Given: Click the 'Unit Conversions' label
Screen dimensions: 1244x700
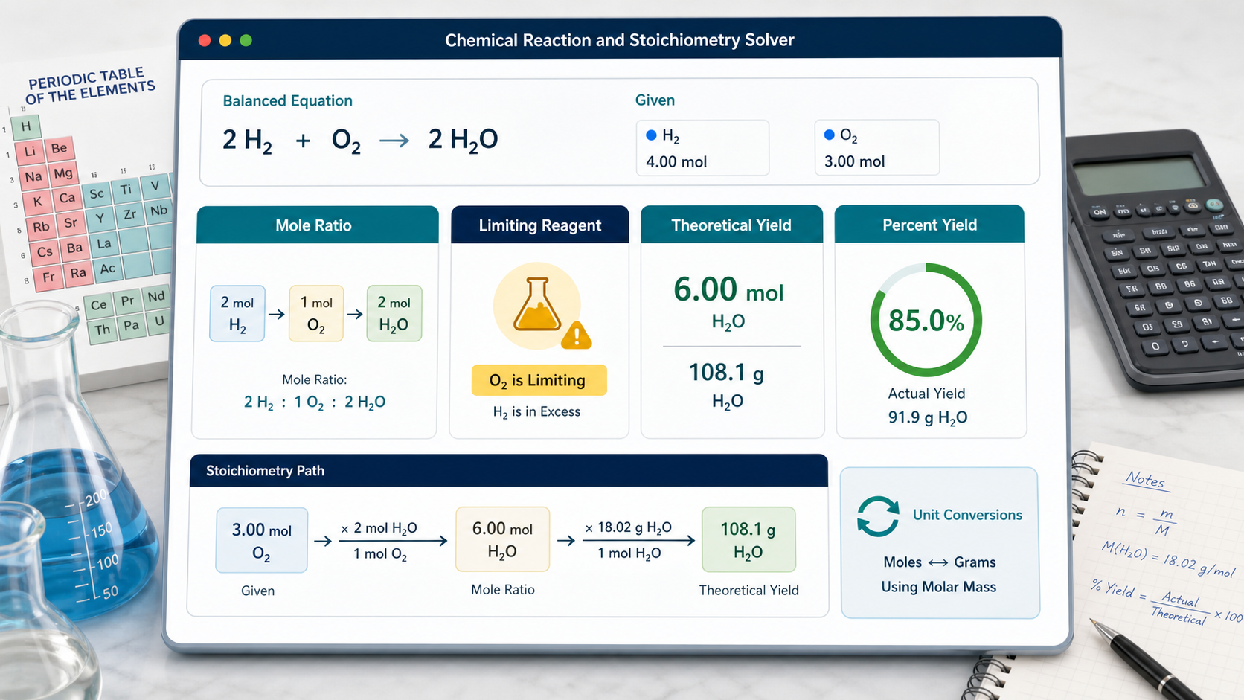Looking at the screenshot, I should pos(967,515).
